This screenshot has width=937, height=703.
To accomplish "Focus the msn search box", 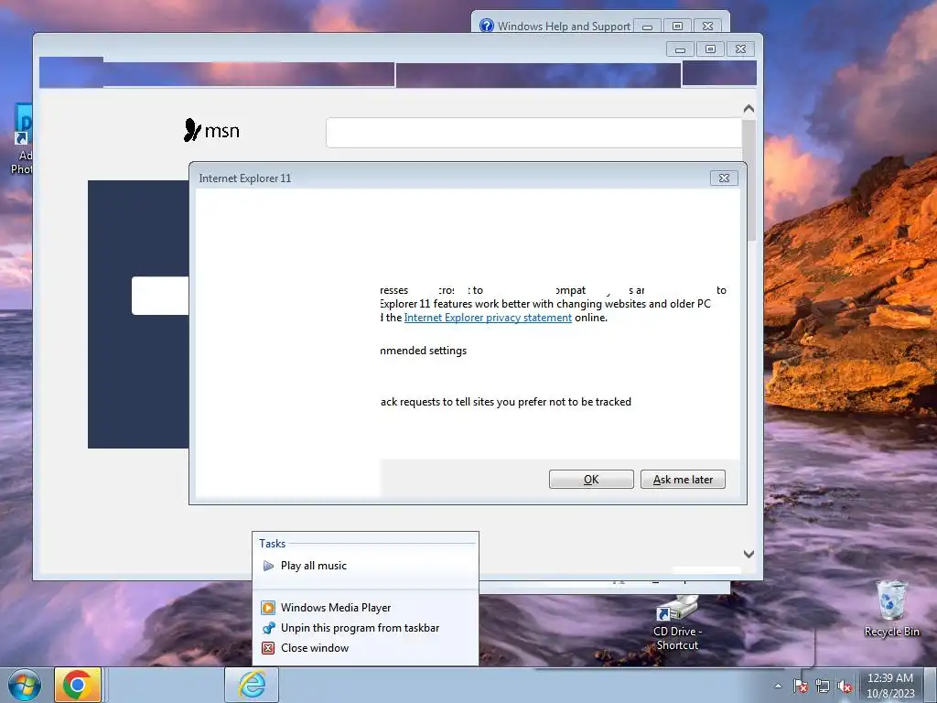I will [x=533, y=132].
